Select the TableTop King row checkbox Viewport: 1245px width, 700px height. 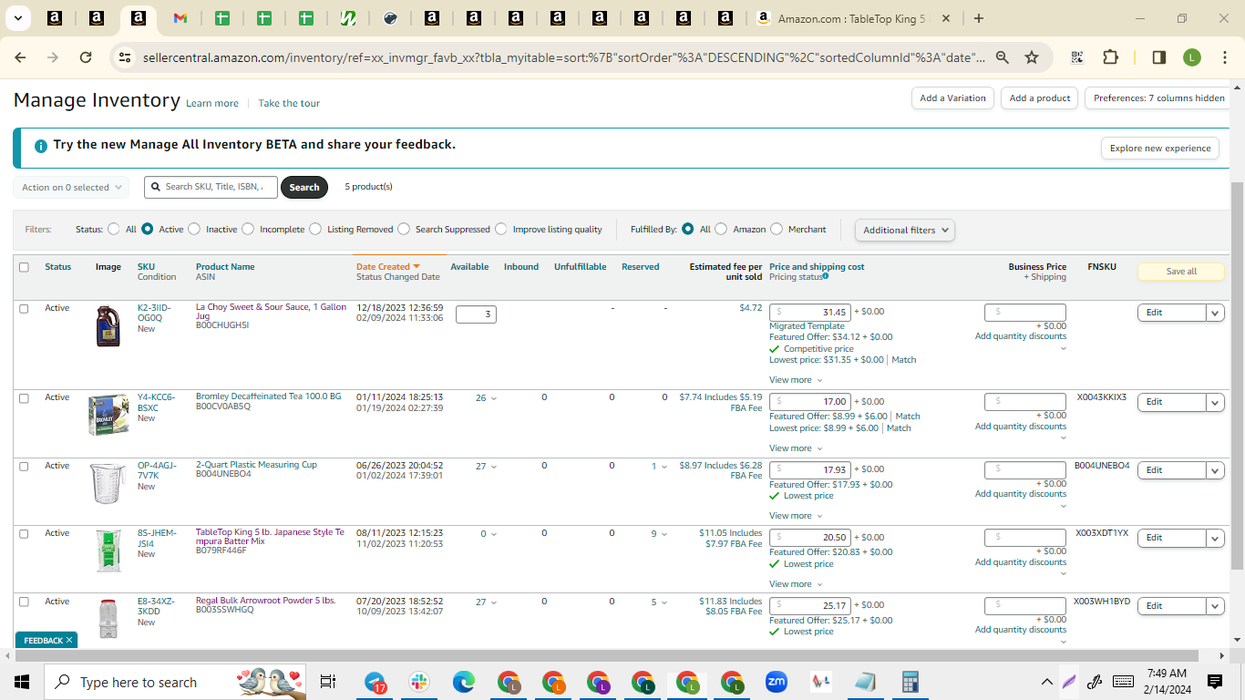point(24,534)
